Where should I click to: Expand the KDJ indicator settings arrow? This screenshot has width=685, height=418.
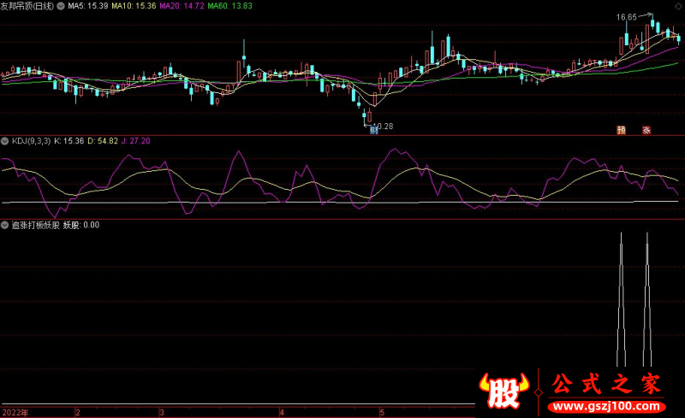[5, 141]
